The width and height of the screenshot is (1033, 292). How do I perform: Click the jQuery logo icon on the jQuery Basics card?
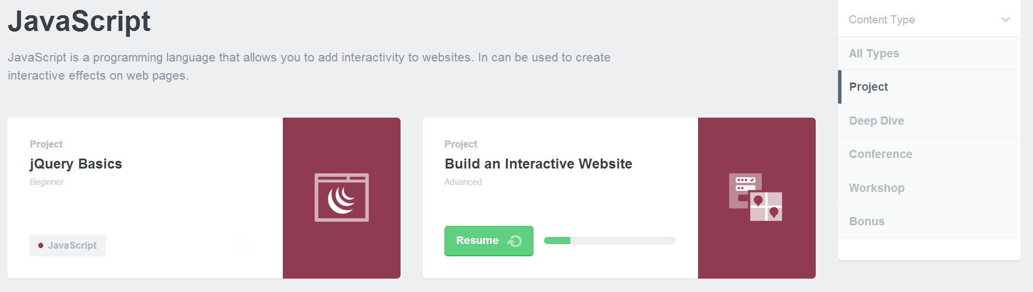[x=341, y=198]
